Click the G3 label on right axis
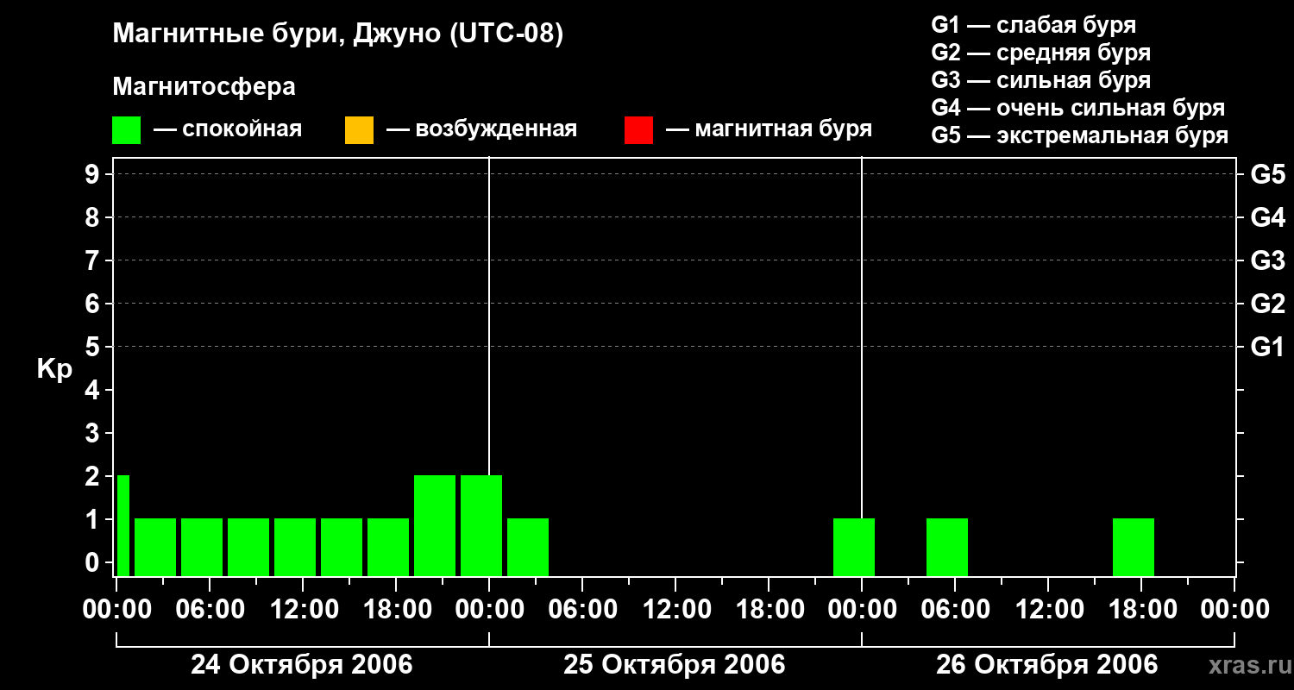This screenshot has width=1294, height=690. [x=1268, y=261]
